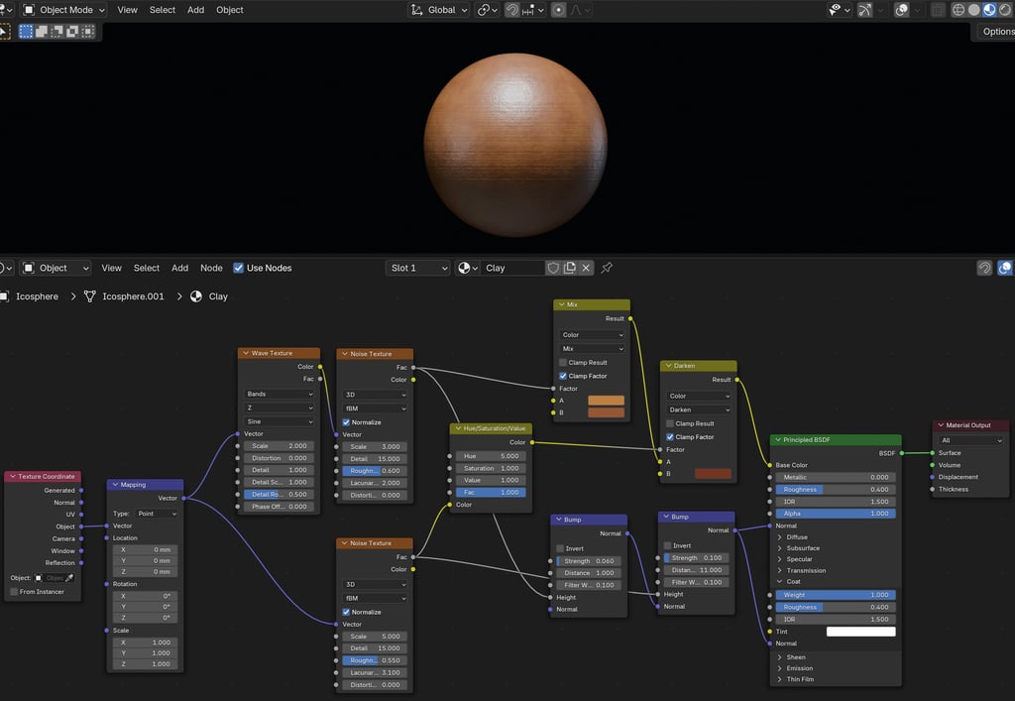Select the subtract selection mode icon
The height and width of the screenshot is (701, 1015).
pos(56,31)
